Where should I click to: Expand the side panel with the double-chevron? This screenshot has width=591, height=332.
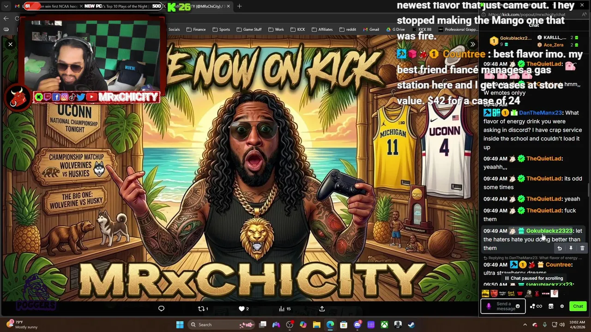(472, 45)
